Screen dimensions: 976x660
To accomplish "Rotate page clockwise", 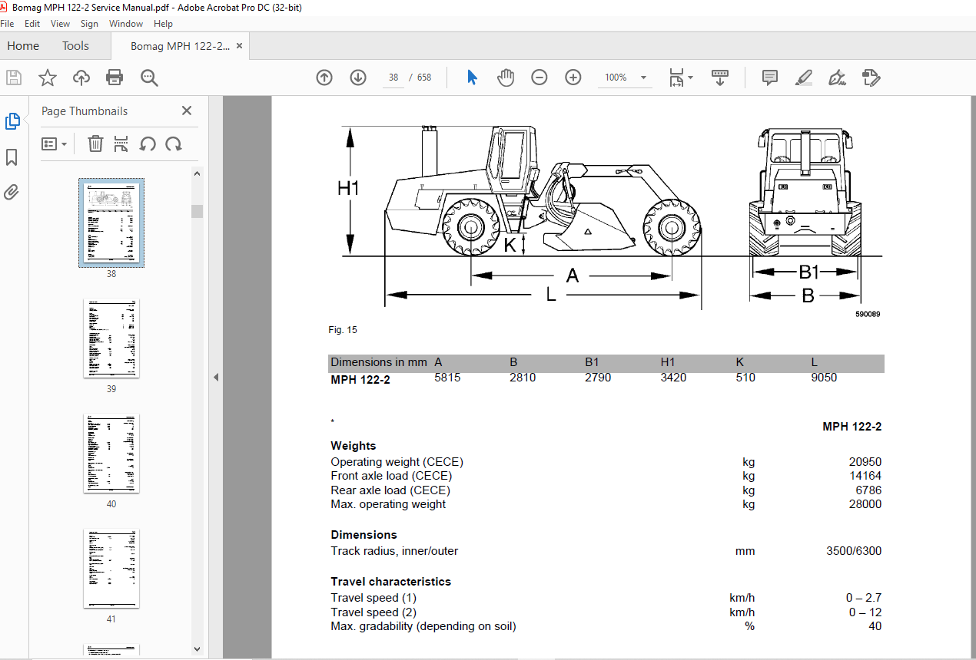I will 174,144.
